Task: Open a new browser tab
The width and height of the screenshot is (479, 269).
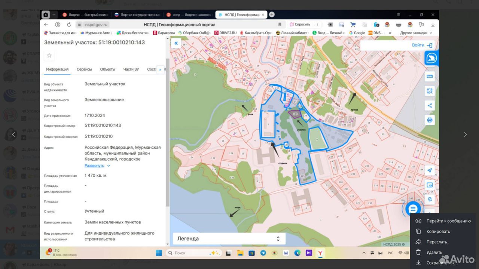Action: pos(272,15)
